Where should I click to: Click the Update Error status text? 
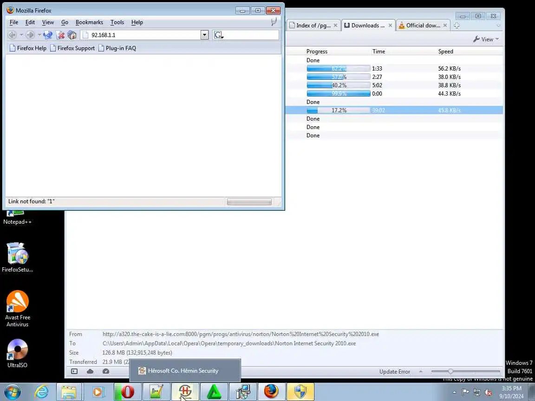pos(395,372)
